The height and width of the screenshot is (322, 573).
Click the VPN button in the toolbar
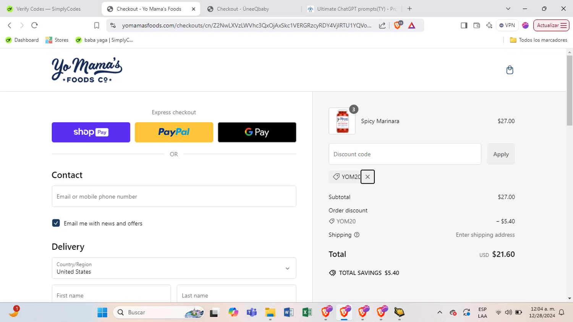(x=507, y=25)
